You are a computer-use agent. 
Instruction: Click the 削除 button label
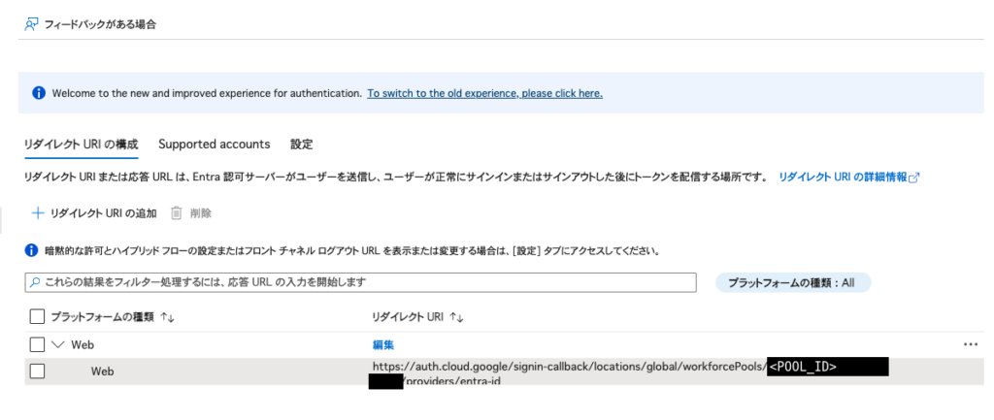200,213
